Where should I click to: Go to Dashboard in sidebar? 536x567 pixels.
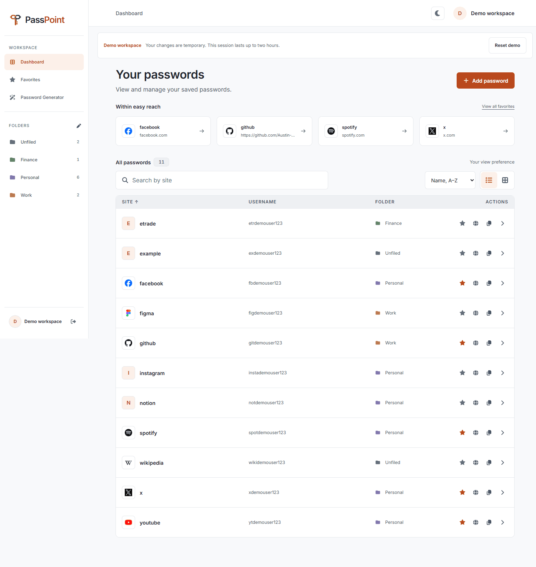(44, 62)
